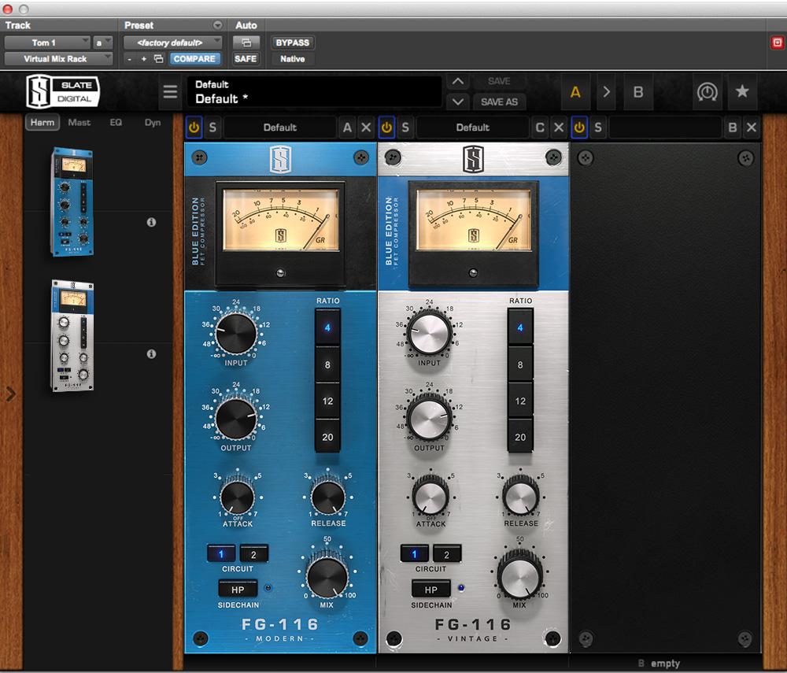787x673 pixels.
Task: Click the copy A to B arrow
Action: (606, 92)
